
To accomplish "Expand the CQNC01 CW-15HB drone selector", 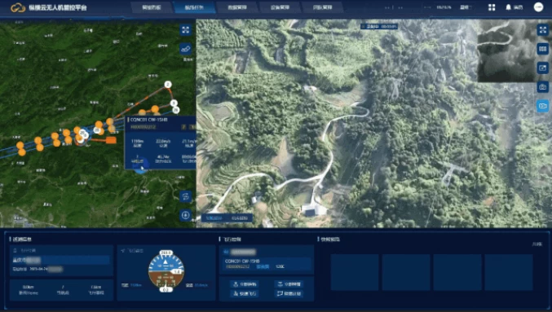I will (x=267, y=264).
